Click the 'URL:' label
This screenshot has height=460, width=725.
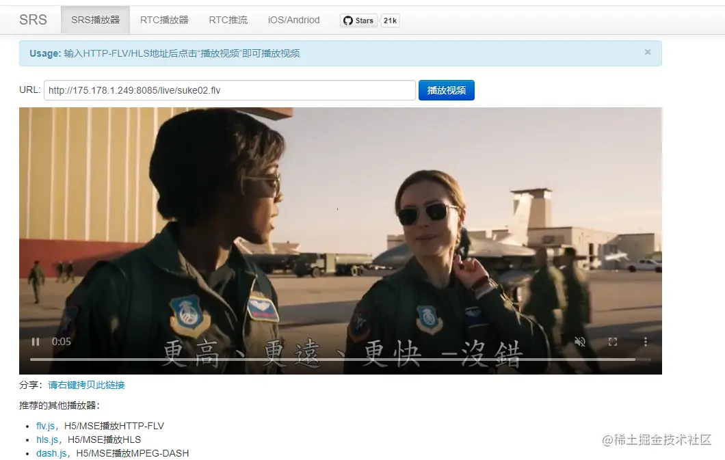tap(29, 90)
